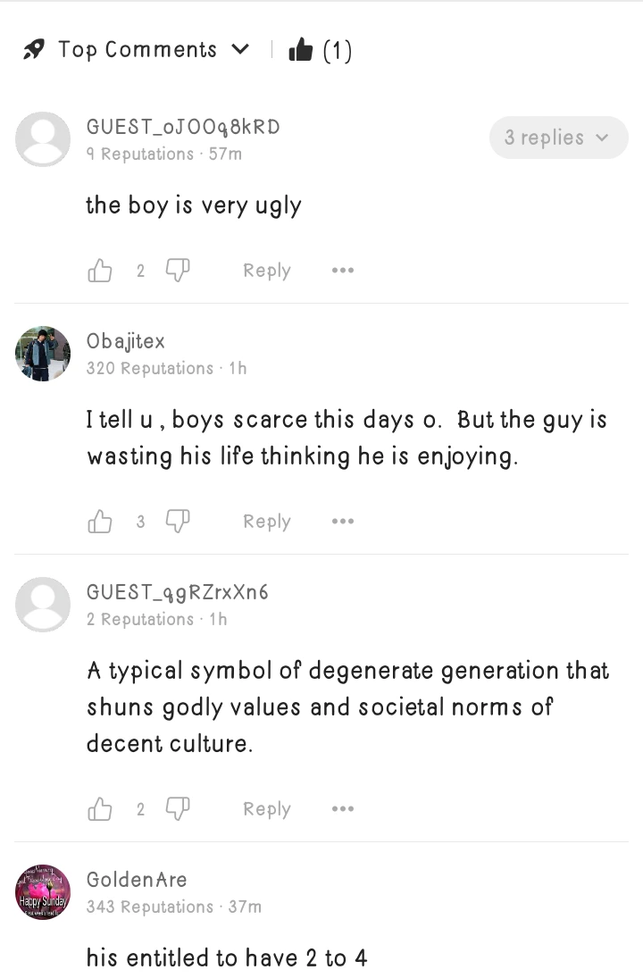Like the 'the boy is very ugly' comment
The height and width of the screenshot is (978, 643).
point(100,271)
